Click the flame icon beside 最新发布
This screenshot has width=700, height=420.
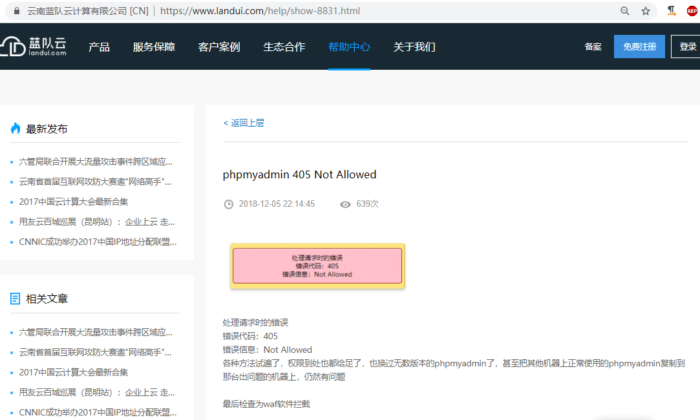tap(16, 129)
